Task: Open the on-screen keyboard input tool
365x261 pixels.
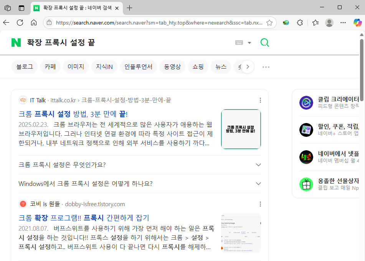Action: 239,43
